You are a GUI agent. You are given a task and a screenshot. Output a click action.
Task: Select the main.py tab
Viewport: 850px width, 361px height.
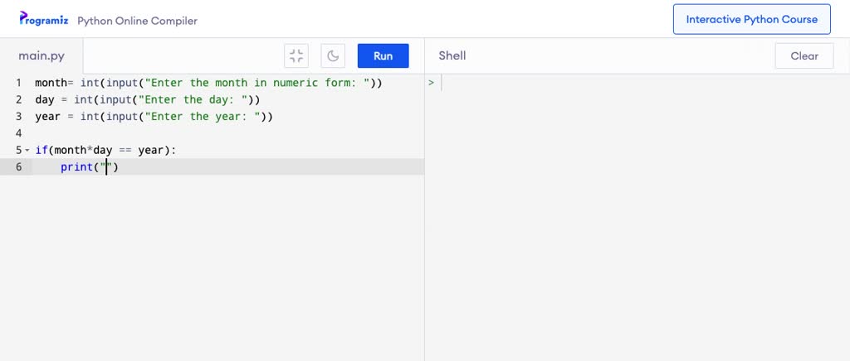[x=42, y=55]
